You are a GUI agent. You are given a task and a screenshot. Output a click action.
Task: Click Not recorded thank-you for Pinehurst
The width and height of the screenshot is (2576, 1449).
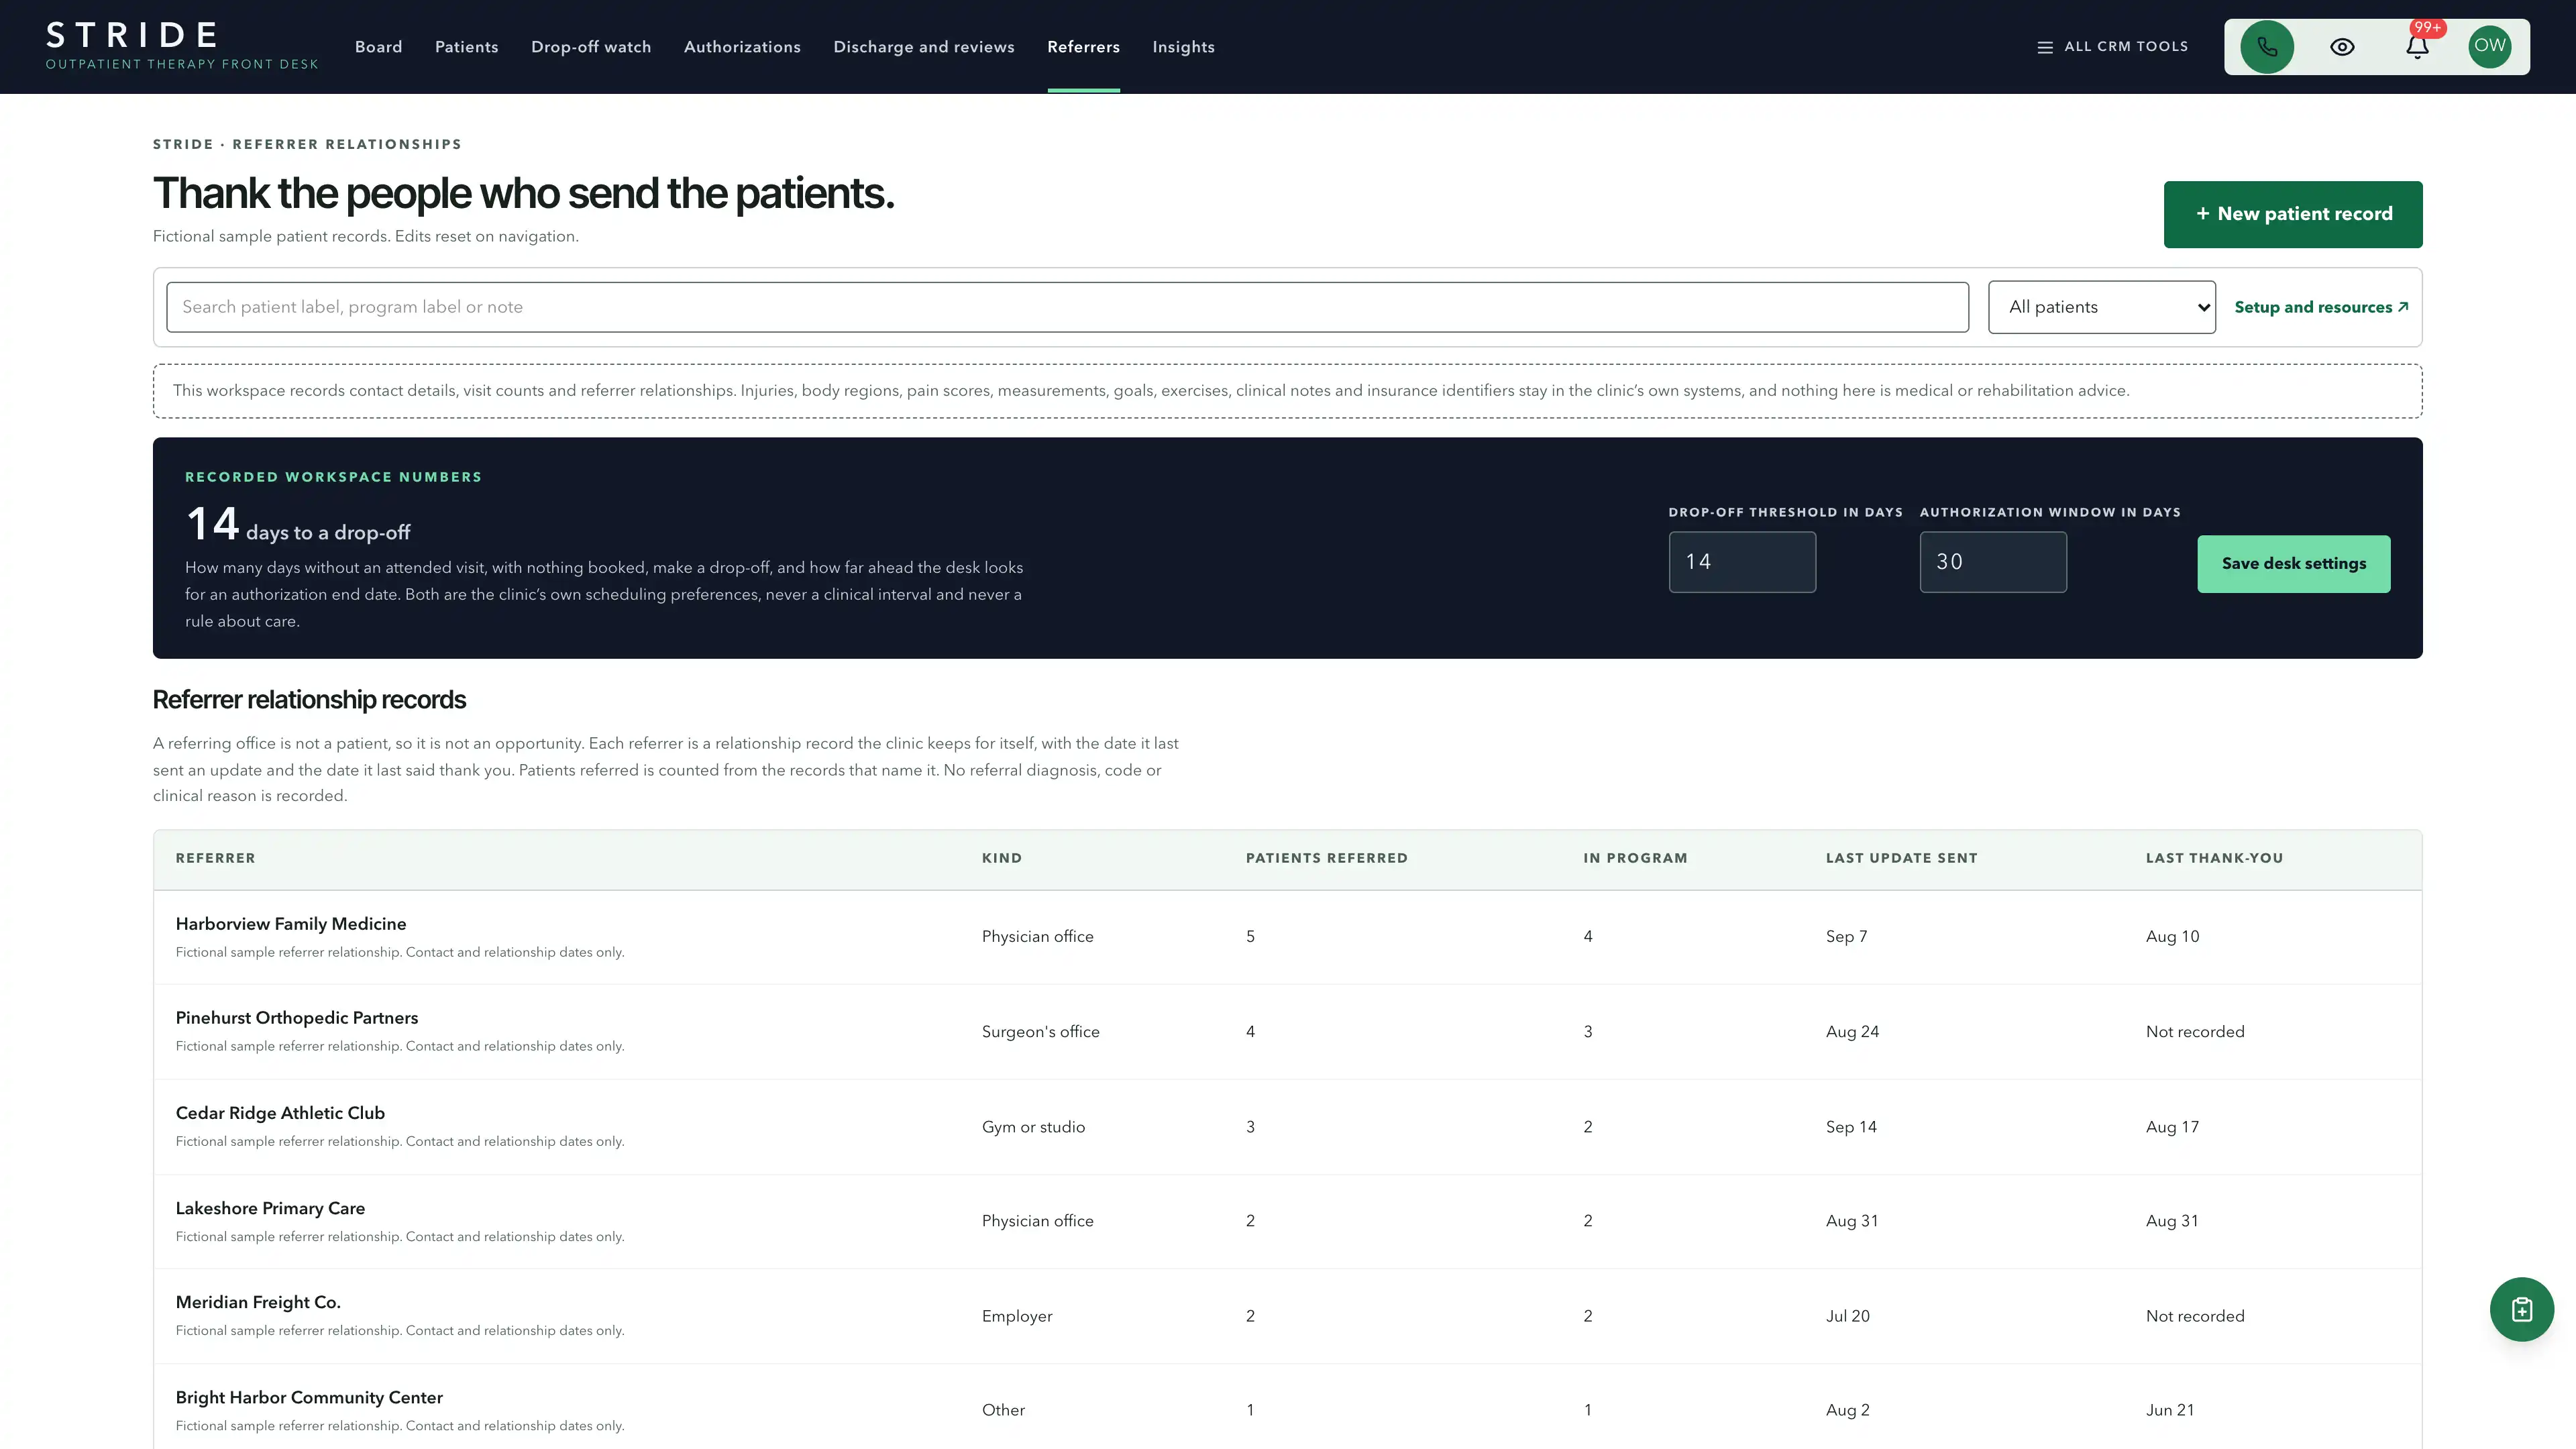pyautogui.click(x=2195, y=1031)
